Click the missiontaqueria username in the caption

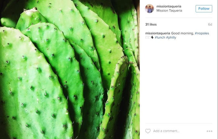[x=158, y=33]
